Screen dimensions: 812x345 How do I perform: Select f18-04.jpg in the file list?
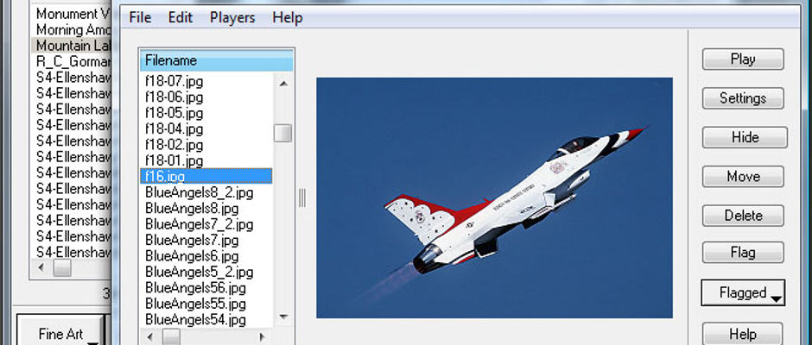[x=206, y=129]
